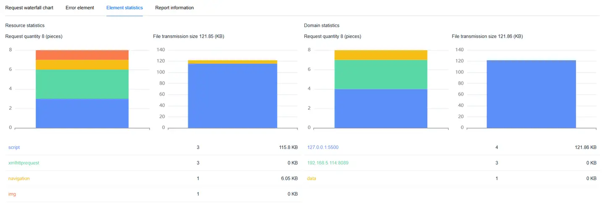Select the Element statistics tab
The image size is (605, 212).
pos(124,8)
